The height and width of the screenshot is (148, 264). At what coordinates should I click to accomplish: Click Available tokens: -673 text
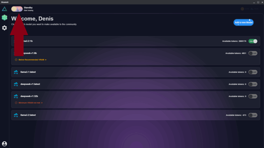[236, 115]
